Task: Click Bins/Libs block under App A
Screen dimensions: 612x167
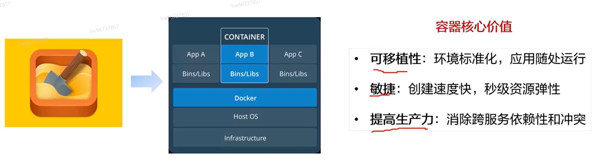Action: click(196, 74)
